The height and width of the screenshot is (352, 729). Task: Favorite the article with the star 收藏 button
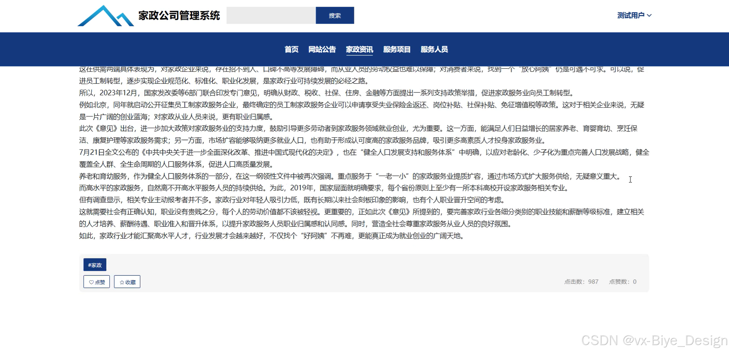coord(127,282)
